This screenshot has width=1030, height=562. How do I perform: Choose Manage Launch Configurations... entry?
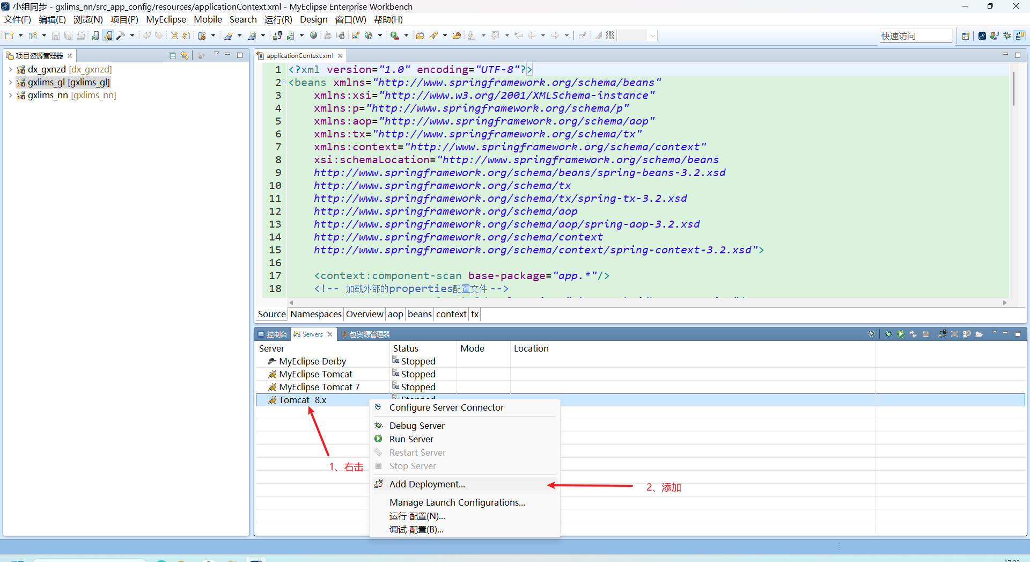click(x=465, y=502)
